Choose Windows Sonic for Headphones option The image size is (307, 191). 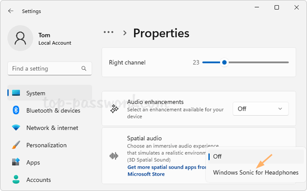[x=255, y=173]
